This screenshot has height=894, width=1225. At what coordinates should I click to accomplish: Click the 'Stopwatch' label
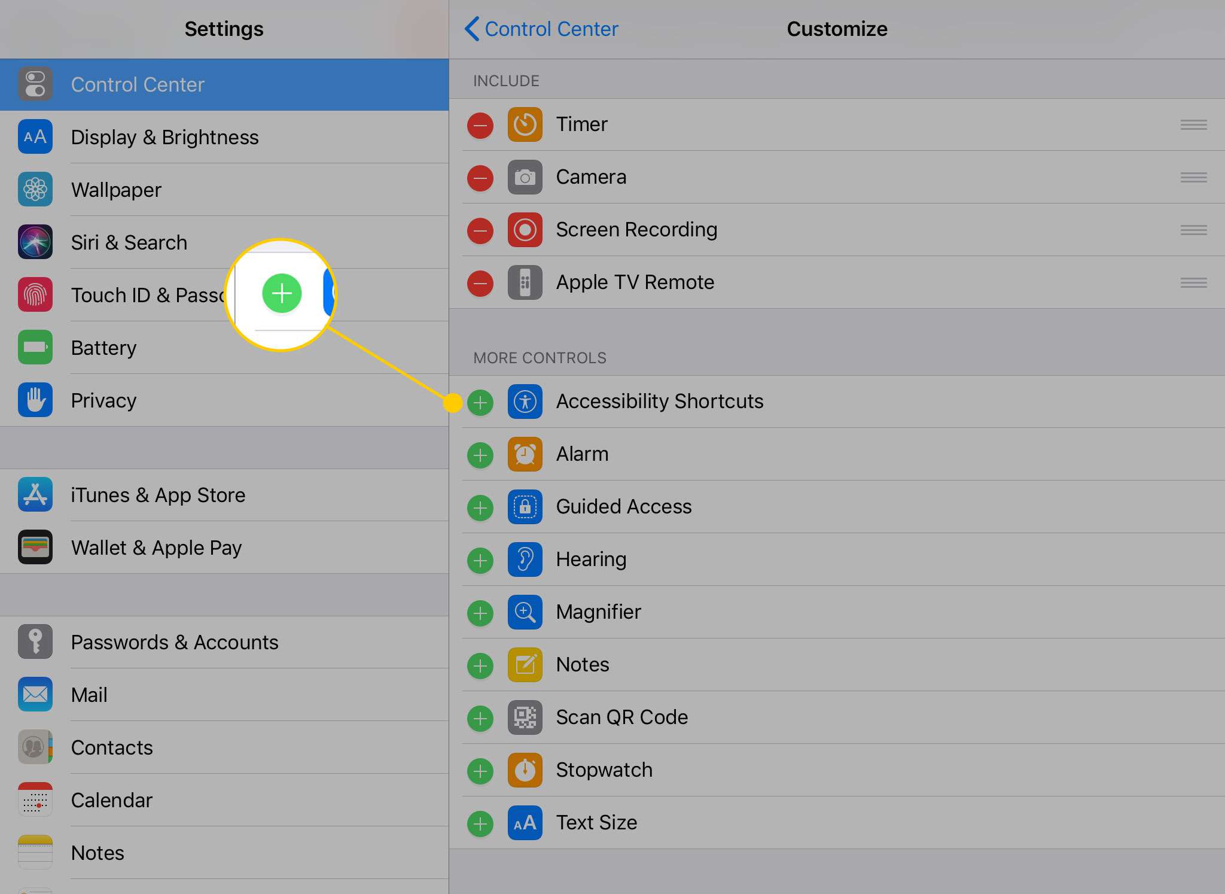pyautogui.click(x=604, y=770)
